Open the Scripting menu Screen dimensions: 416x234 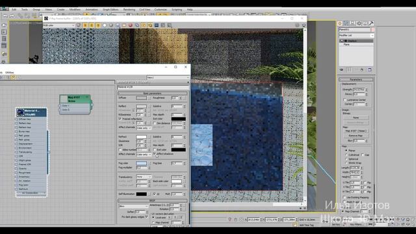point(177,10)
